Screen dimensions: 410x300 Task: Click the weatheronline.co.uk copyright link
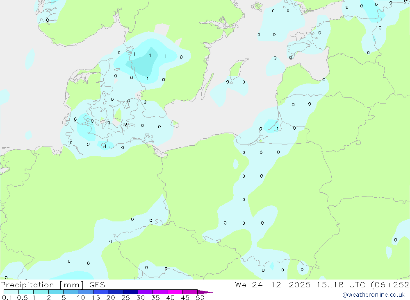374,295
